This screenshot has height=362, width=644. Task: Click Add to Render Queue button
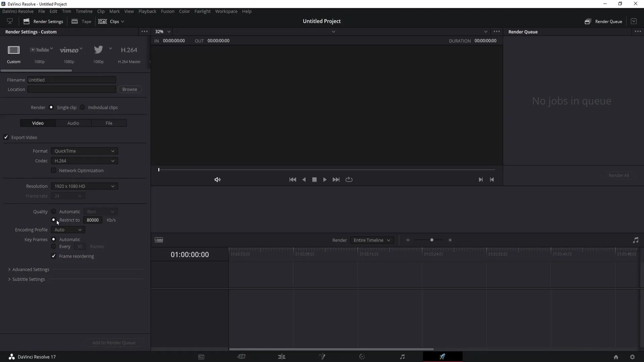coord(114,343)
